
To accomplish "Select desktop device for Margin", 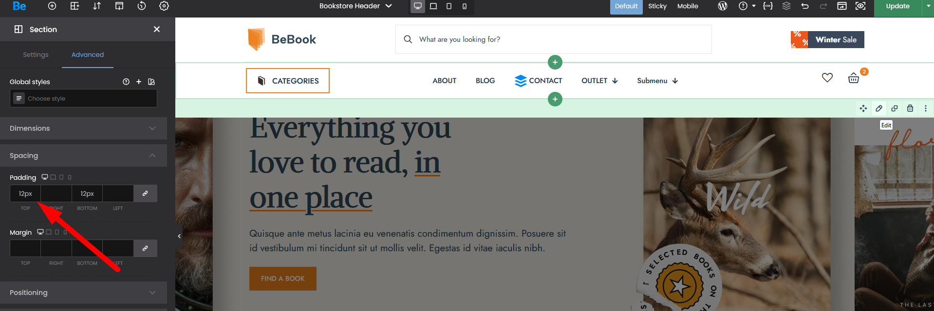I will (x=40, y=232).
